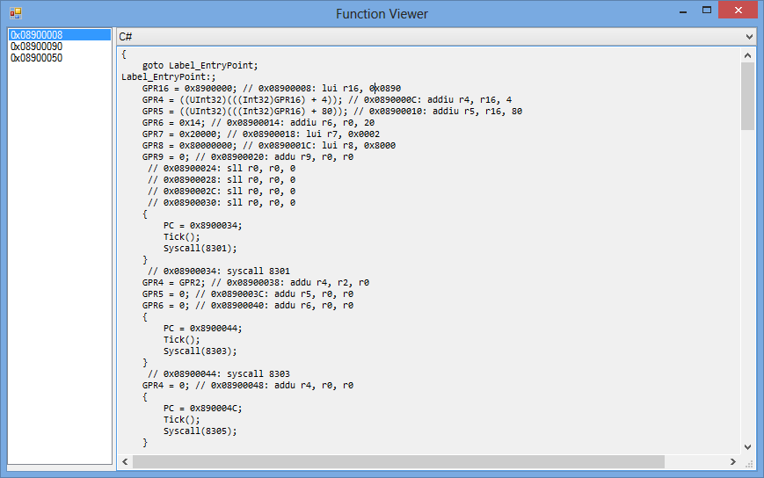Click the 'Syscall(8303);' code line

click(x=200, y=351)
